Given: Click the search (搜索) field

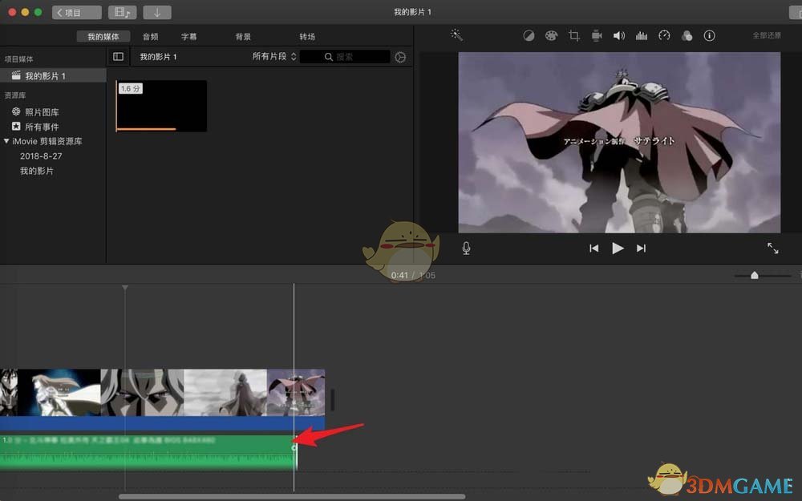Looking at the screenshot, I should [345, 57].
